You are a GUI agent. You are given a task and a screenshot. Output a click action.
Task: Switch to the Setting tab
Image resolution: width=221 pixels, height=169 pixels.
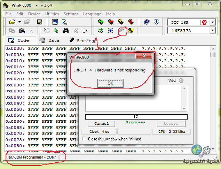82,41
